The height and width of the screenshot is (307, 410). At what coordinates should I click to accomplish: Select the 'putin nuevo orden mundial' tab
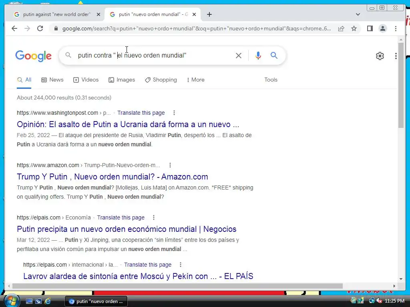(x=153, y=14)
